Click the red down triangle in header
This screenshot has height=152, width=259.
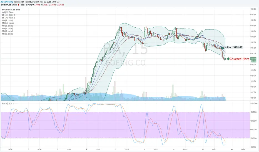[x=19, y=5]
